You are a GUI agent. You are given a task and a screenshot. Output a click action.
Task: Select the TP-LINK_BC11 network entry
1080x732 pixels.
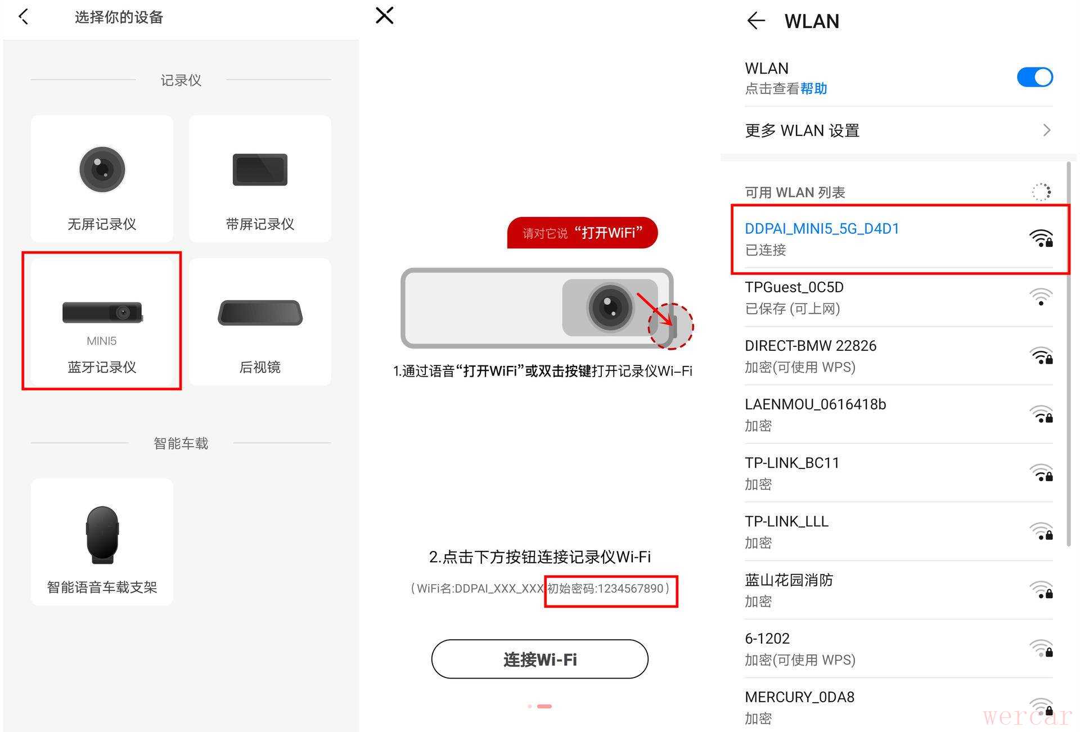pyautogui.click(x=899, y=473)
